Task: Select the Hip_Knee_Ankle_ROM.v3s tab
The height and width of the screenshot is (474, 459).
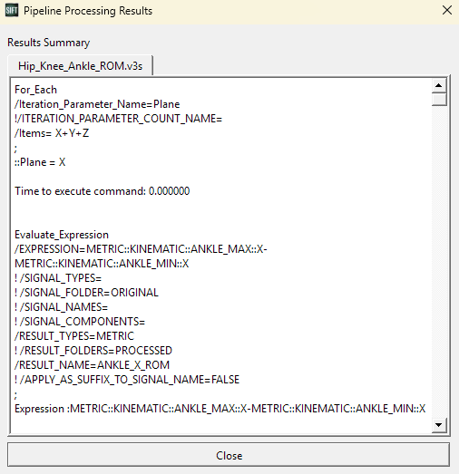Action: 80,65
